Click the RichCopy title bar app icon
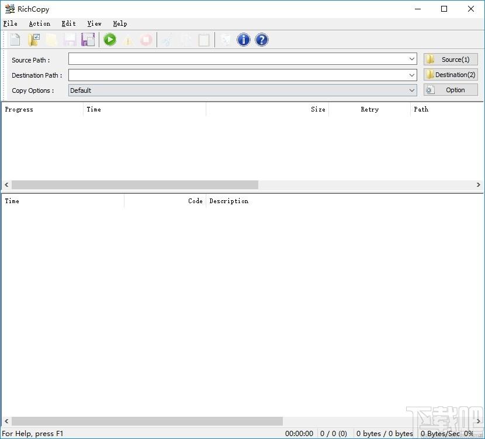The height and width of the screenshot is (439, 485). [9, 9]
